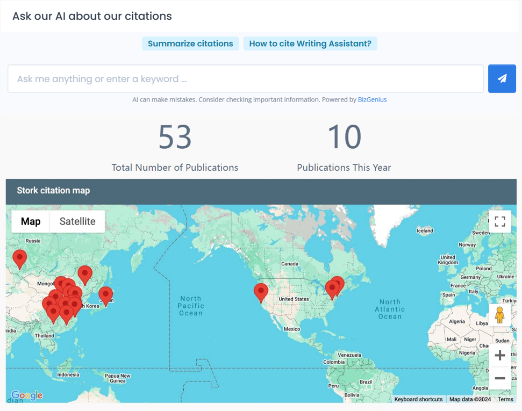Select the Map view tab
This screenshot has height=411, width=522.
[31, 221]
